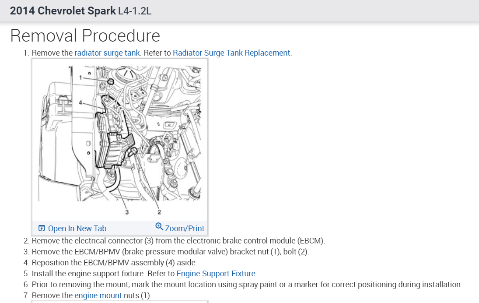Click the "Open In New Tab" text

77,228
